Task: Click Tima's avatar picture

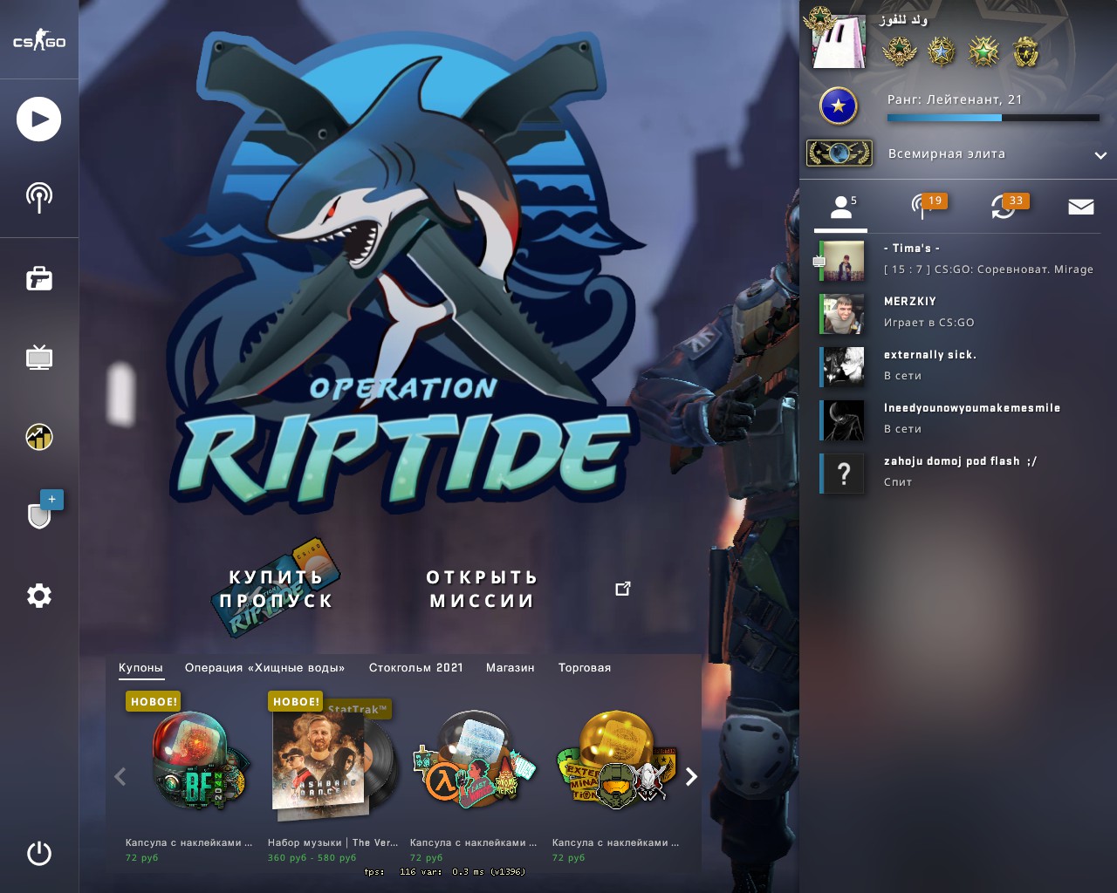Action: pos(844,261)
